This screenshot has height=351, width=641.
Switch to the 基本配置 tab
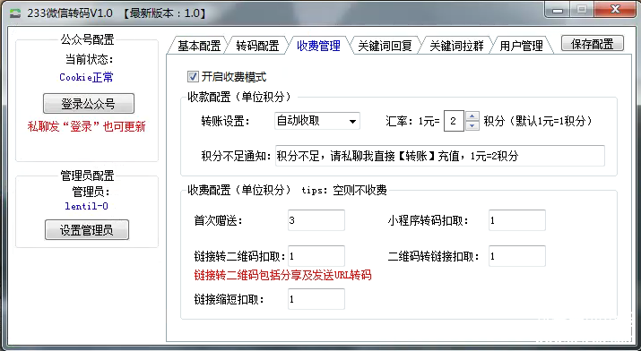point(199,46)
